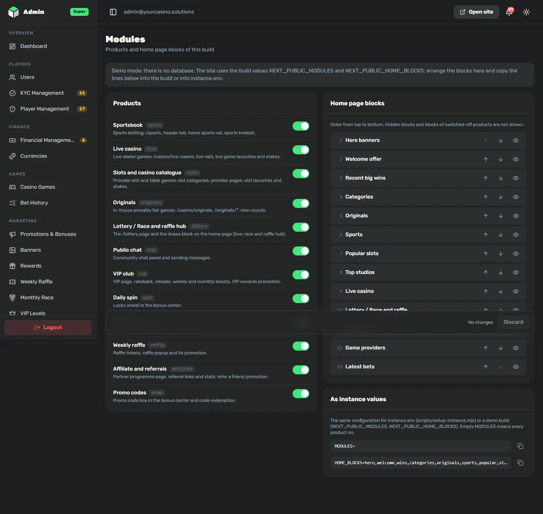Move Top studios block up
The width and height of the screenshot is (543, 514).
[x=486, y=272]
